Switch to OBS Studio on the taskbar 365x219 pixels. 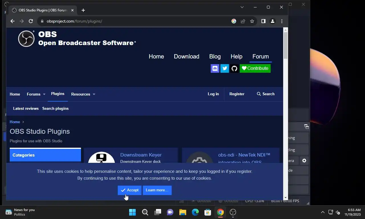coord(233,212)
